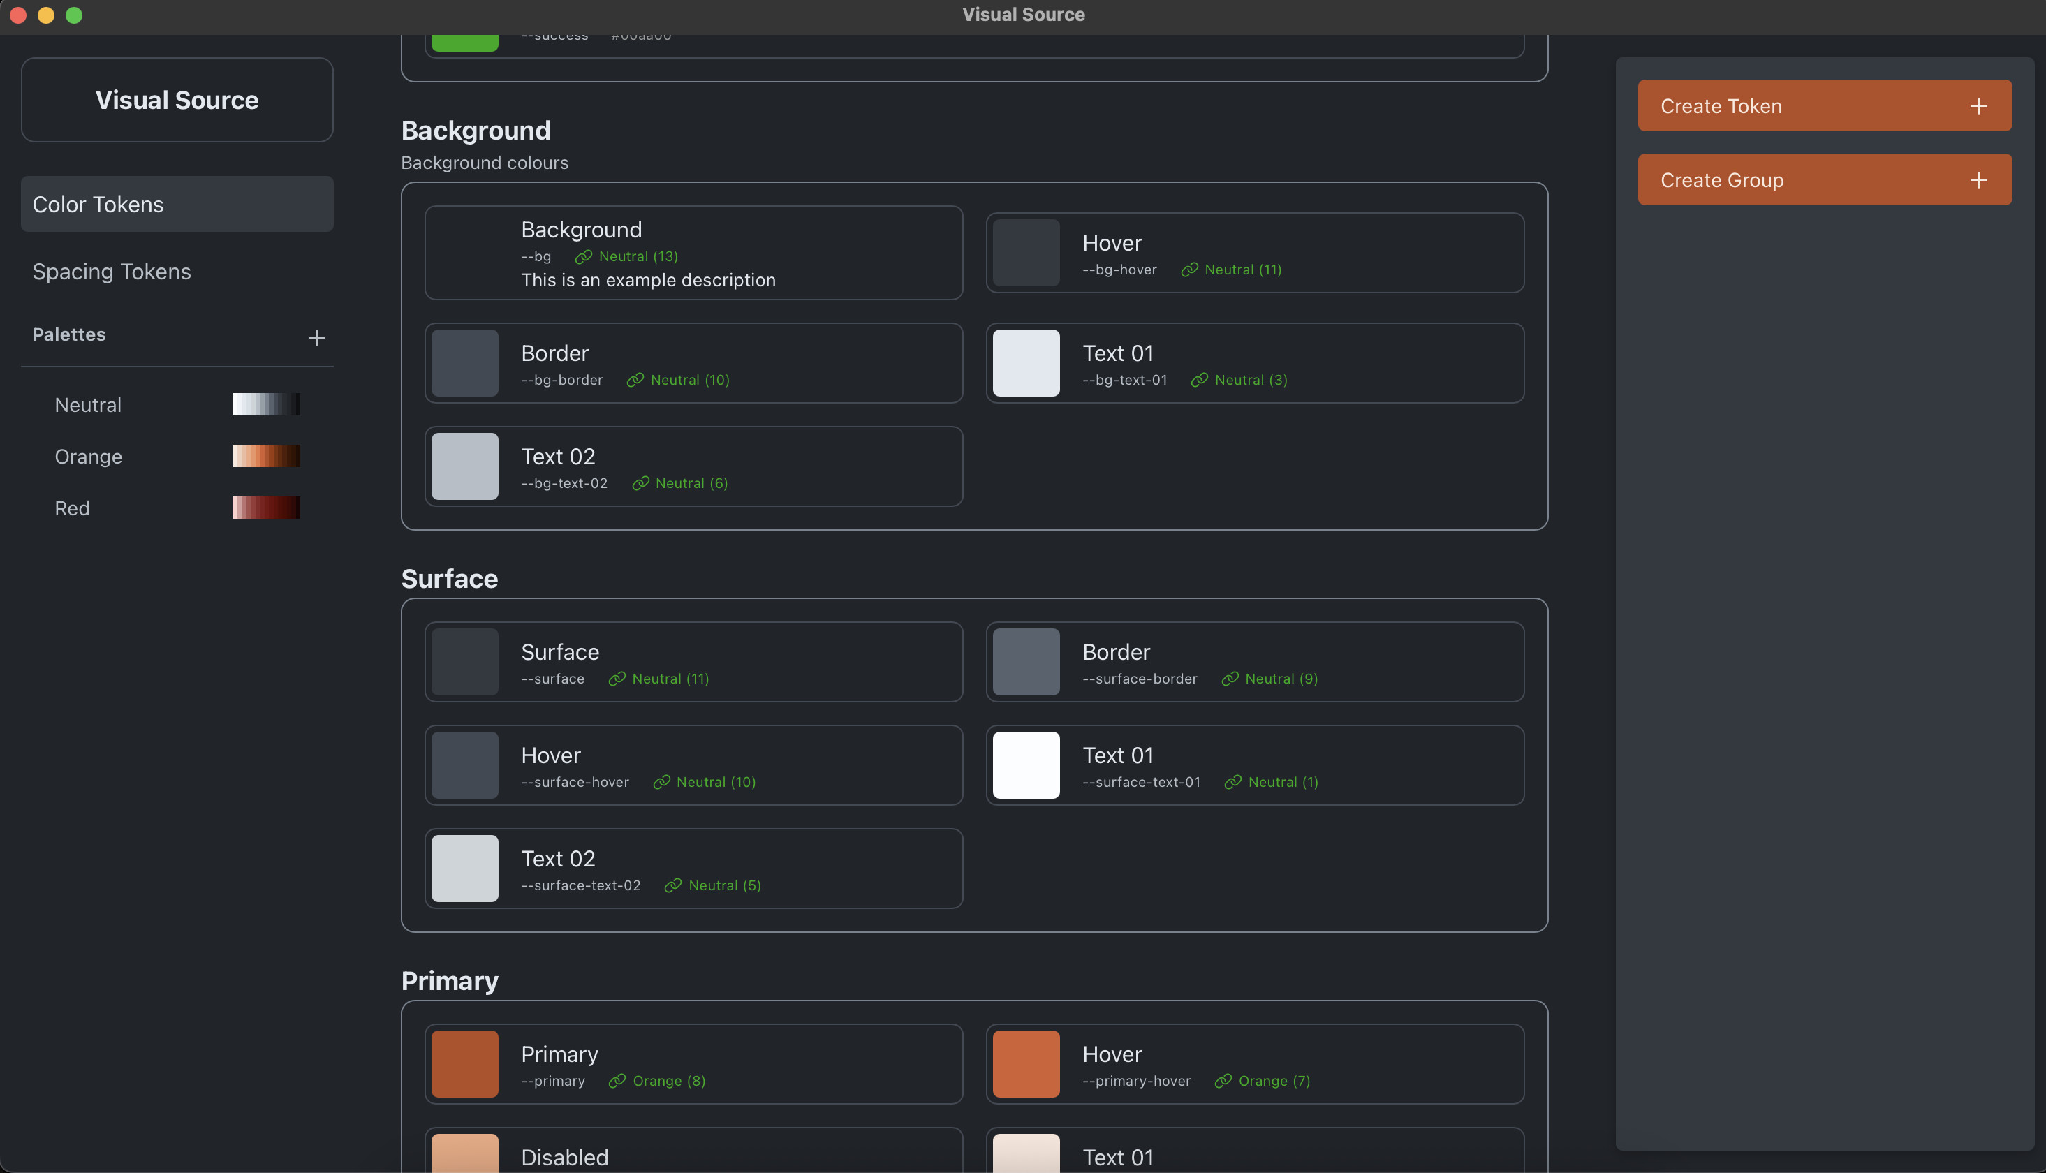
Task: Switch to Spacing Tokens
Action: coord(112,272)
